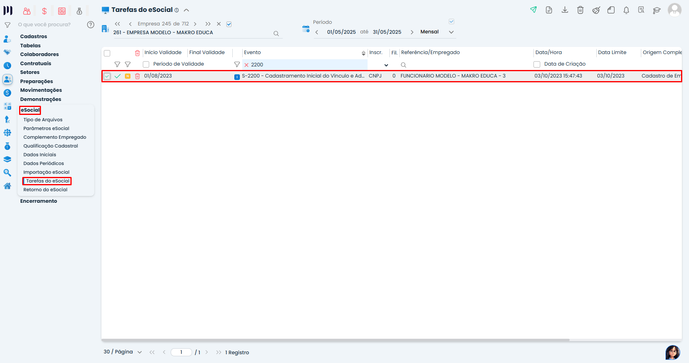Screen dimensions: 689x363
Task: Open Qualificação Cadastral submenu item
Action: click(x=51, y=146)
